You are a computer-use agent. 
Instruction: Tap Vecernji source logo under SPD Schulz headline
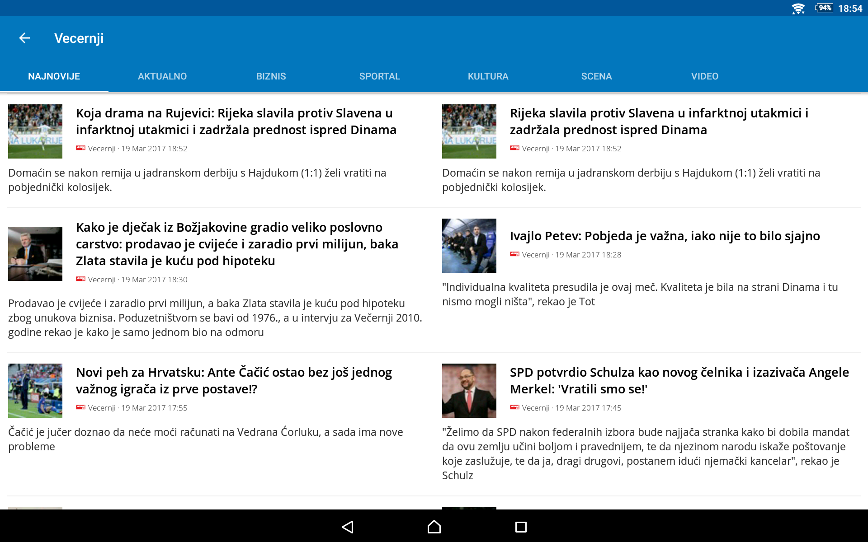coord(514,407)
